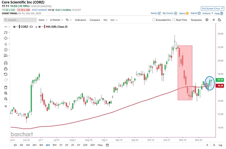Collapse the chart header with double-chevron up
226x149 pixels.
pyautogui.click(x=214, y=20)
